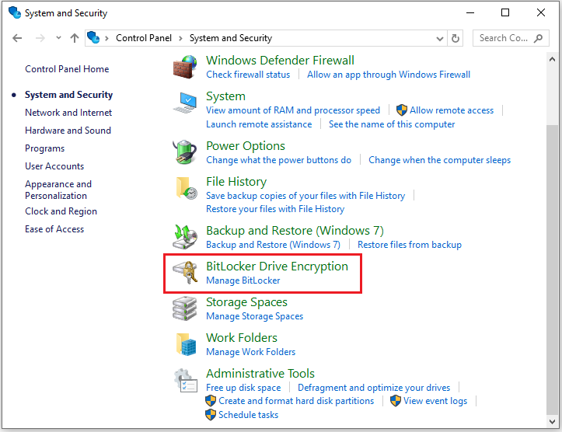Expand the chevron after Control Panel breadcrumb
Image resolution: width=562 pixels, height=432 pixels.
coord(180,38)
